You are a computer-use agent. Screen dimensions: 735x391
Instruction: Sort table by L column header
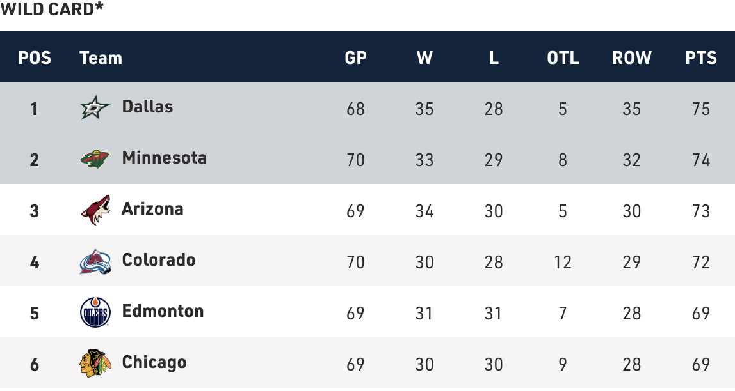[x=494, y=58]
